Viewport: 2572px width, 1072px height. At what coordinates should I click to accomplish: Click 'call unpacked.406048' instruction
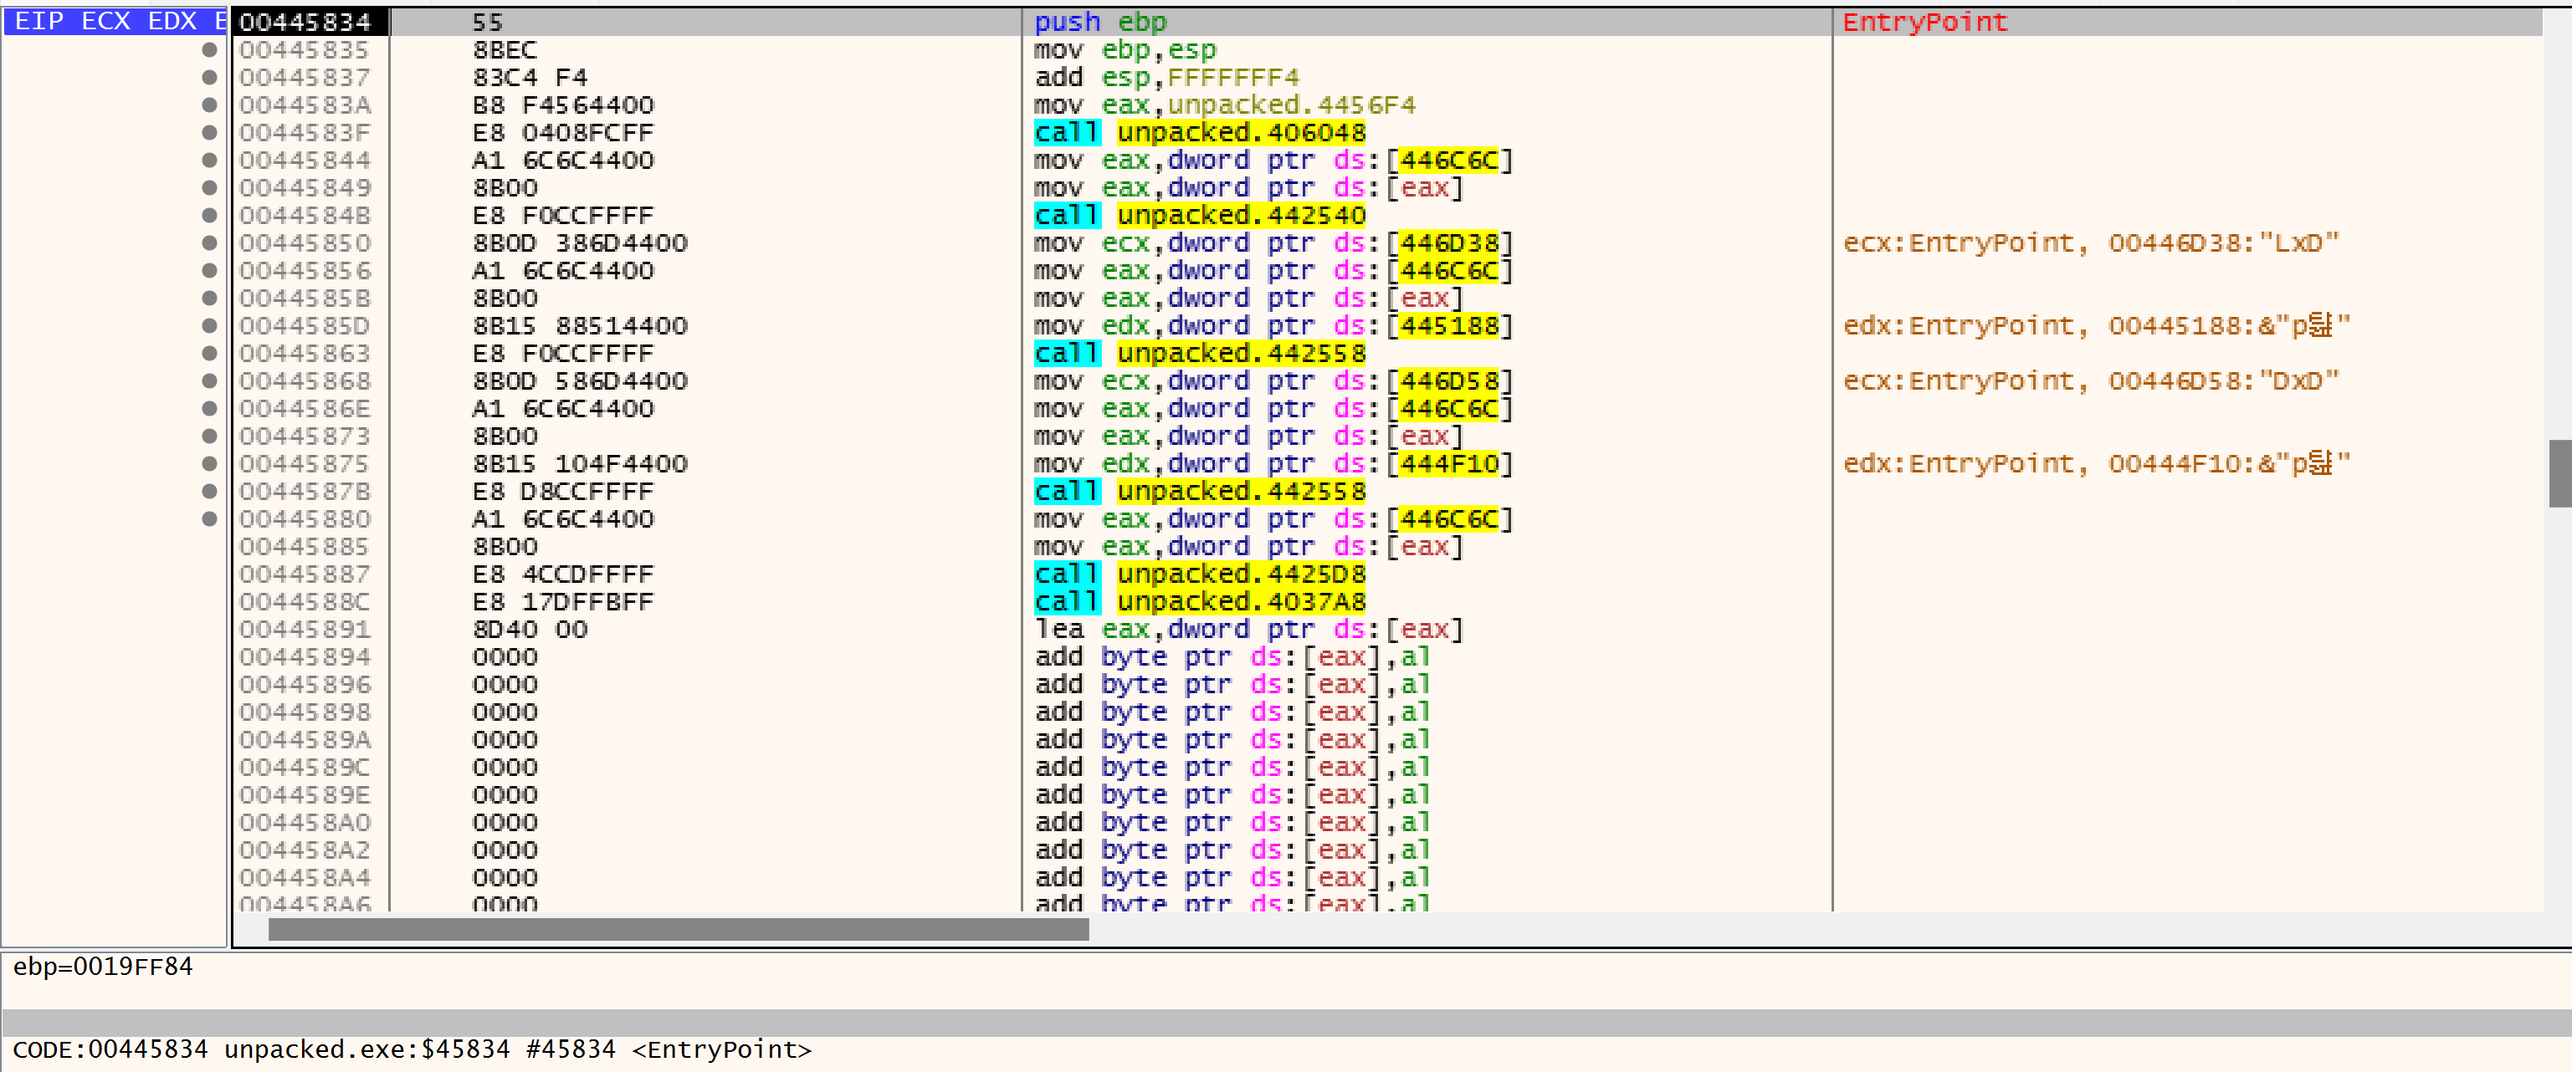(1200, 133)
